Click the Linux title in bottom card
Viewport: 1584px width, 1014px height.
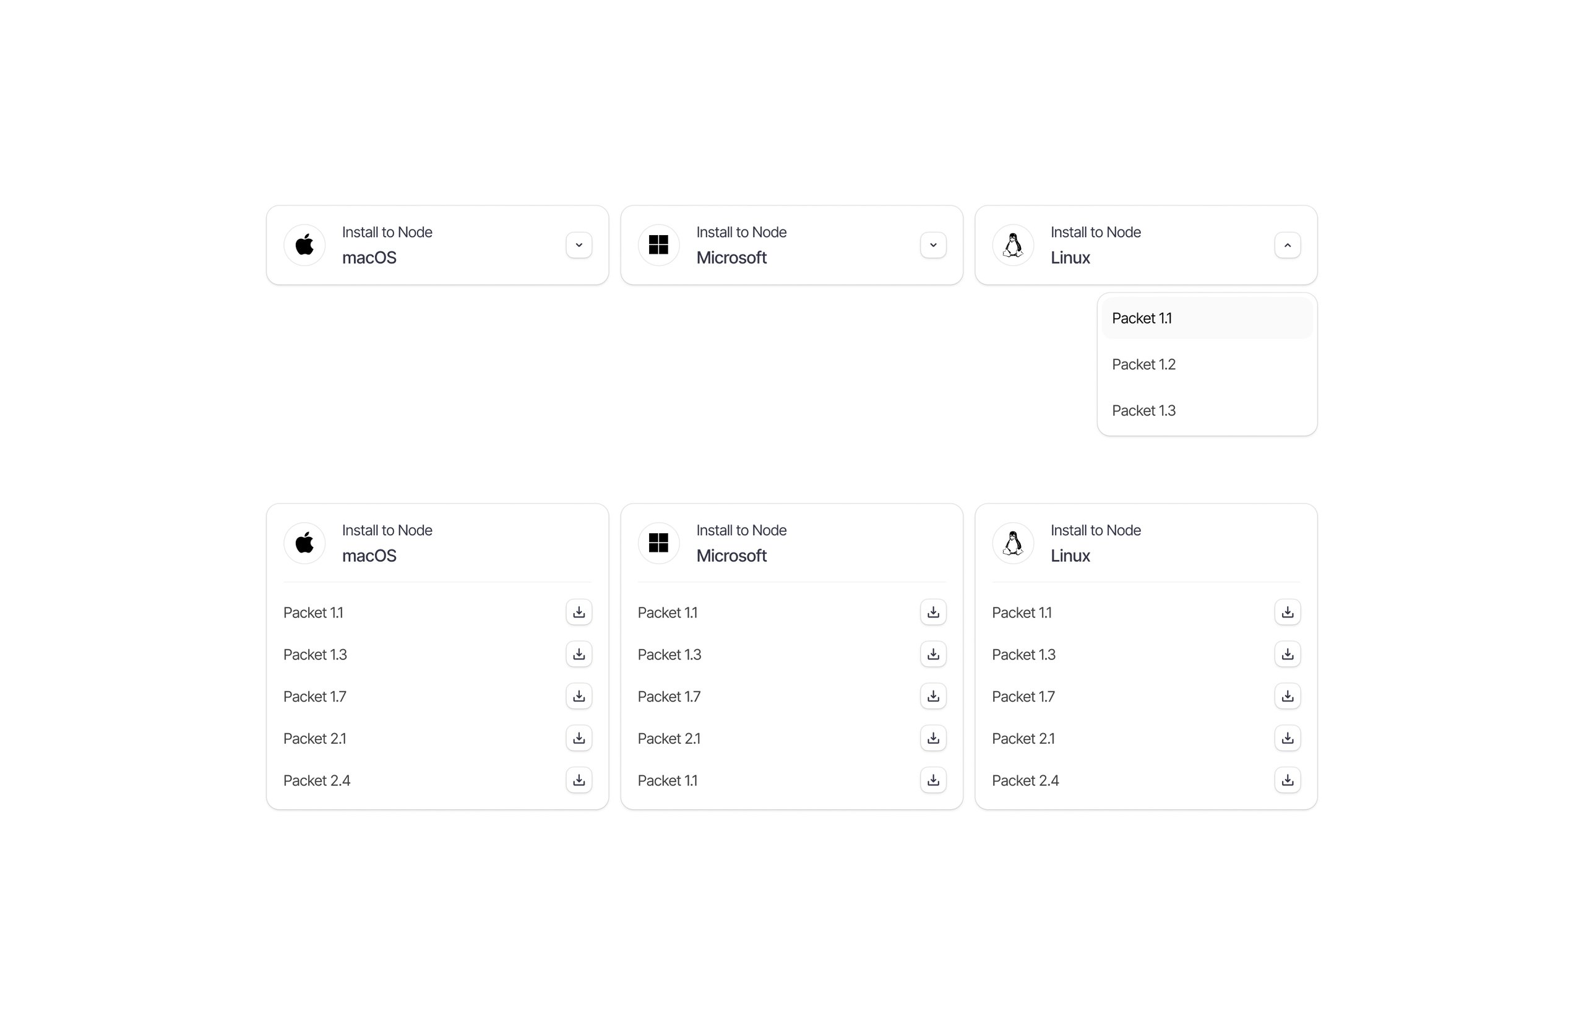pyautogui.click(x=1070, y=556)
